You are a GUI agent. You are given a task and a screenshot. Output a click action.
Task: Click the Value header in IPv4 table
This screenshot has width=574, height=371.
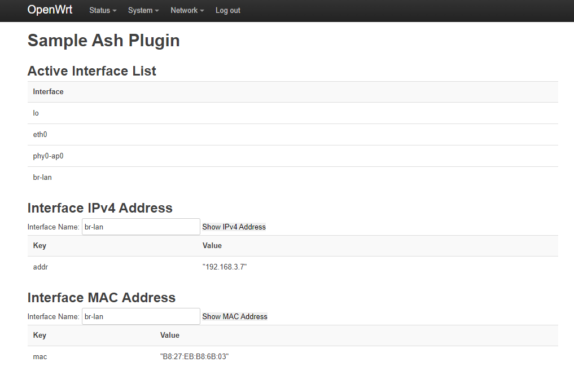[x=212, y=245]
